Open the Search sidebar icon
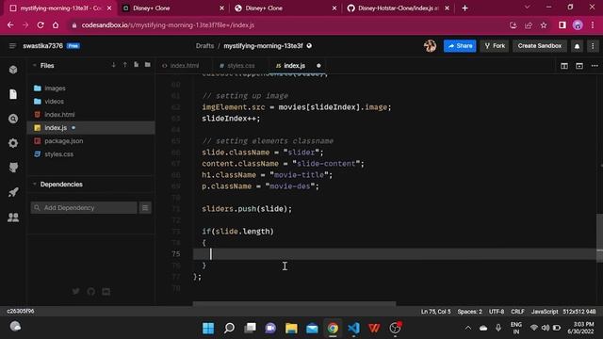603x339 pixels. pos(13,119)
